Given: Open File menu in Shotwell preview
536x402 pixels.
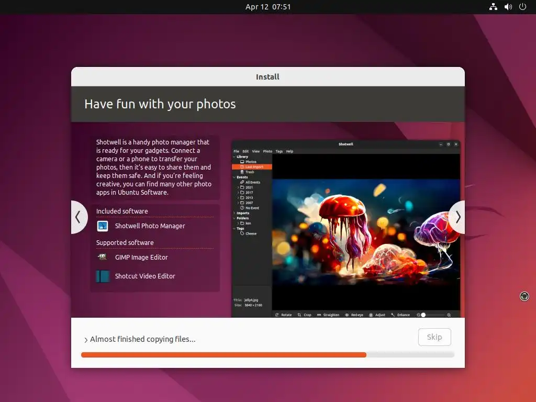Looking at the screenshot, I should tap(236, 151).
